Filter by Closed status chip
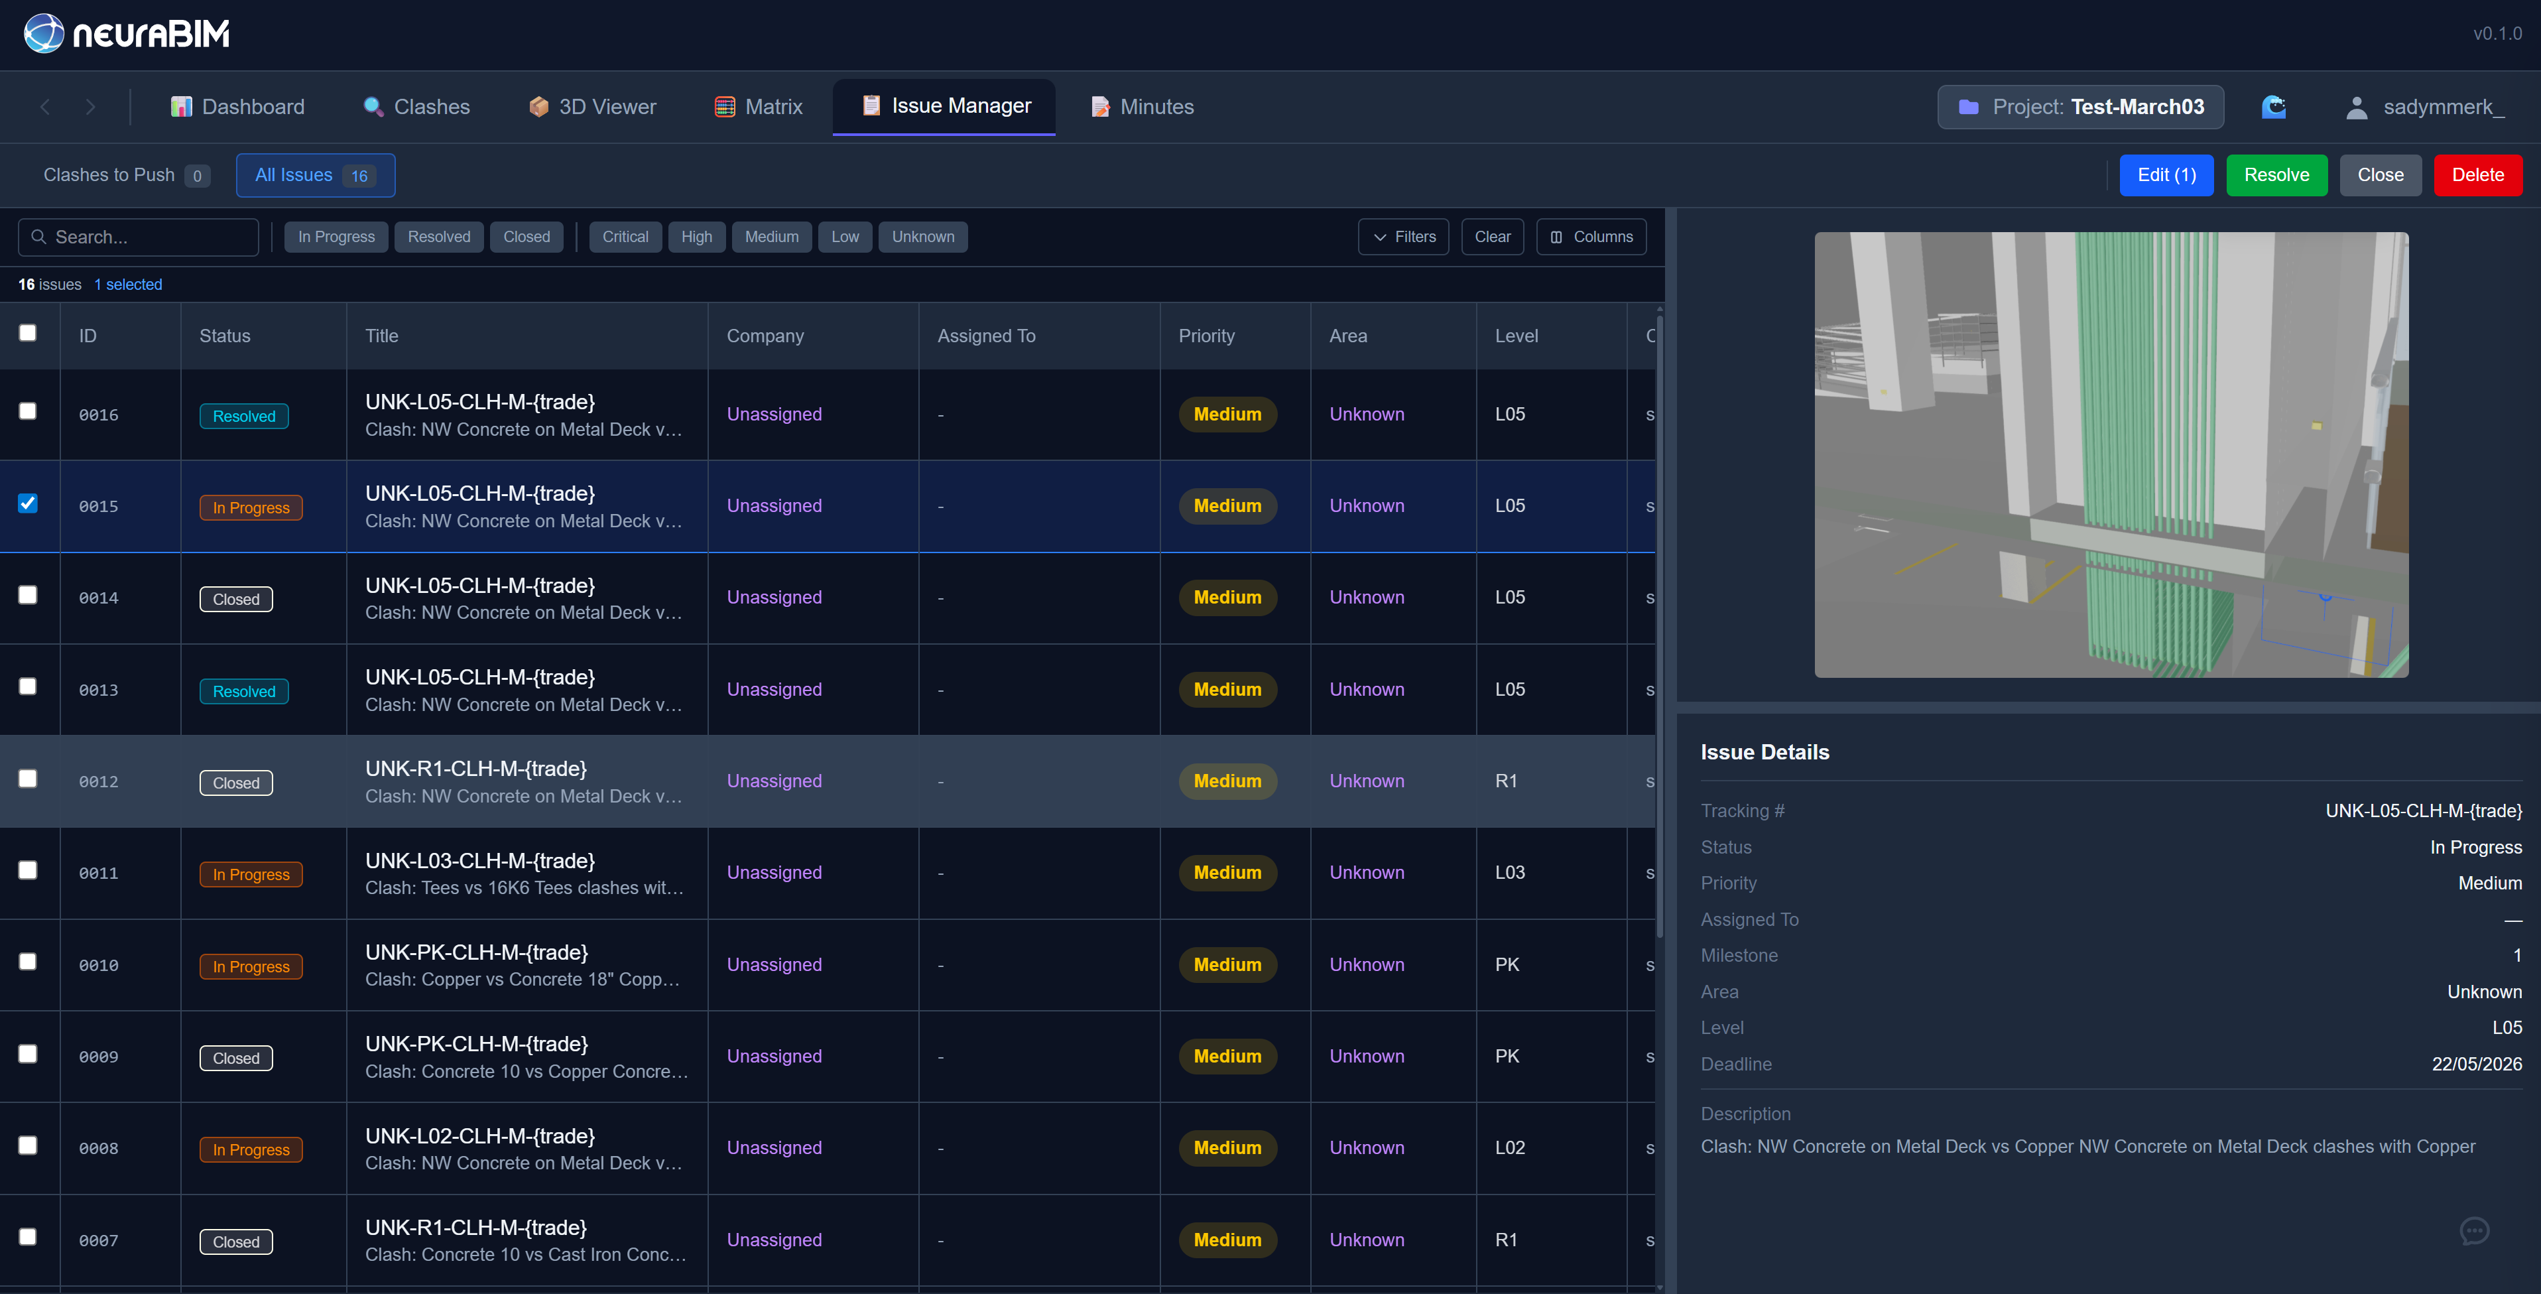The height and width of the screenshot is (1294, 2541). point(527,237)
